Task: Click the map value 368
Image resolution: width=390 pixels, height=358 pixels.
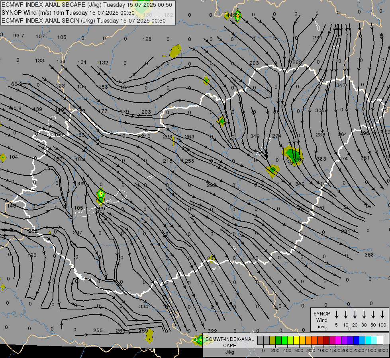Action: point(369,255)
